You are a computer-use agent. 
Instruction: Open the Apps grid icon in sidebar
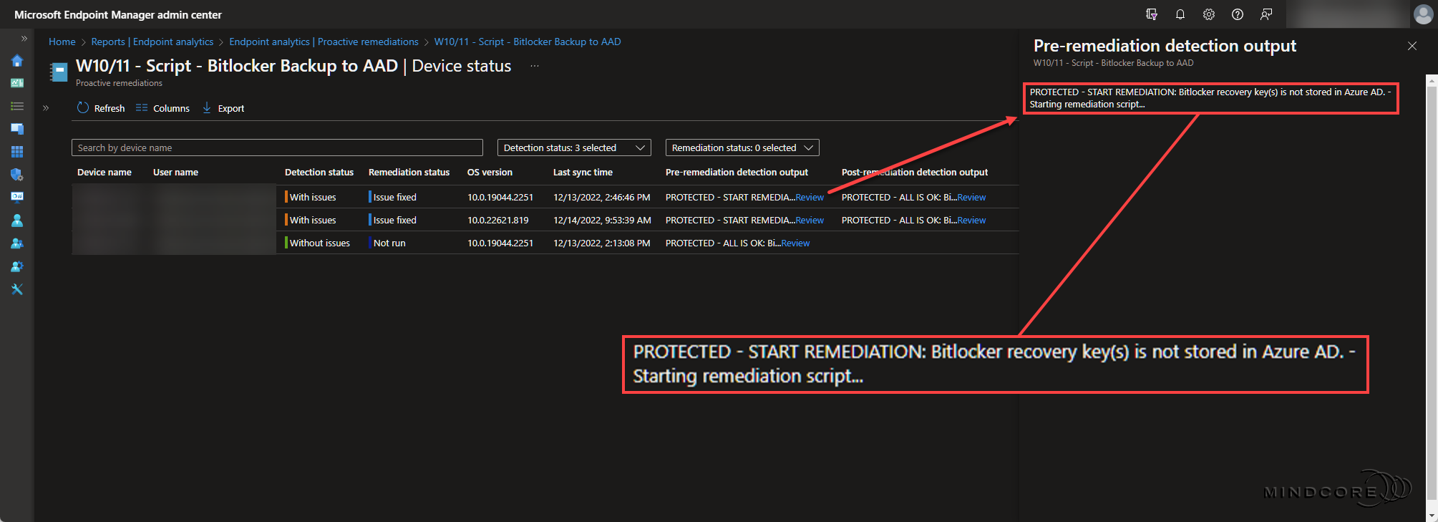click(x=17, y=152)
